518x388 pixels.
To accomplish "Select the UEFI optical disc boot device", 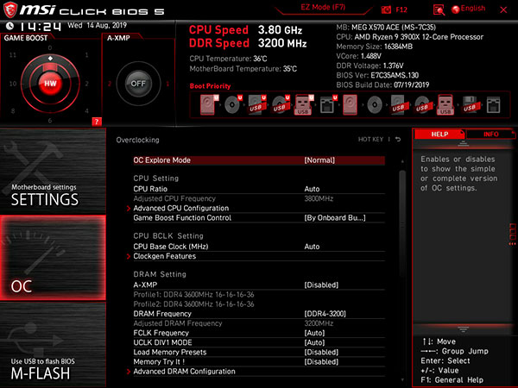I will pyautogui.click(x=233, y=104).
